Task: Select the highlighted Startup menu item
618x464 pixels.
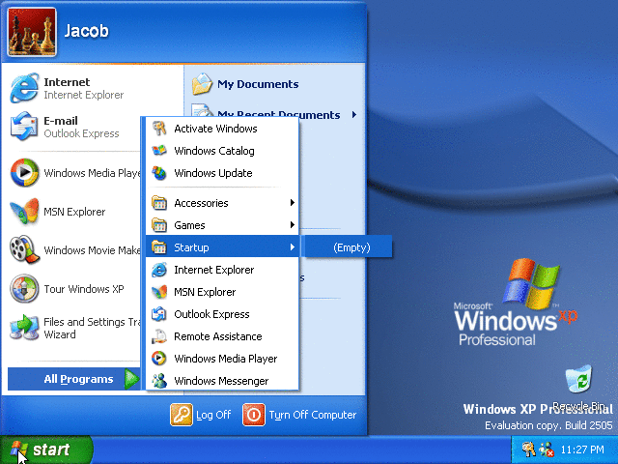Action: coord(222,247)
